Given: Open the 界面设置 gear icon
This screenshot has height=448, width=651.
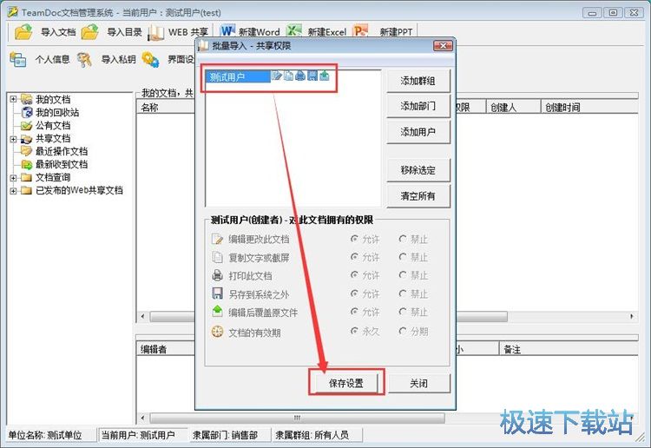Looking at the screenshot, I should click(x=150, y=59).
